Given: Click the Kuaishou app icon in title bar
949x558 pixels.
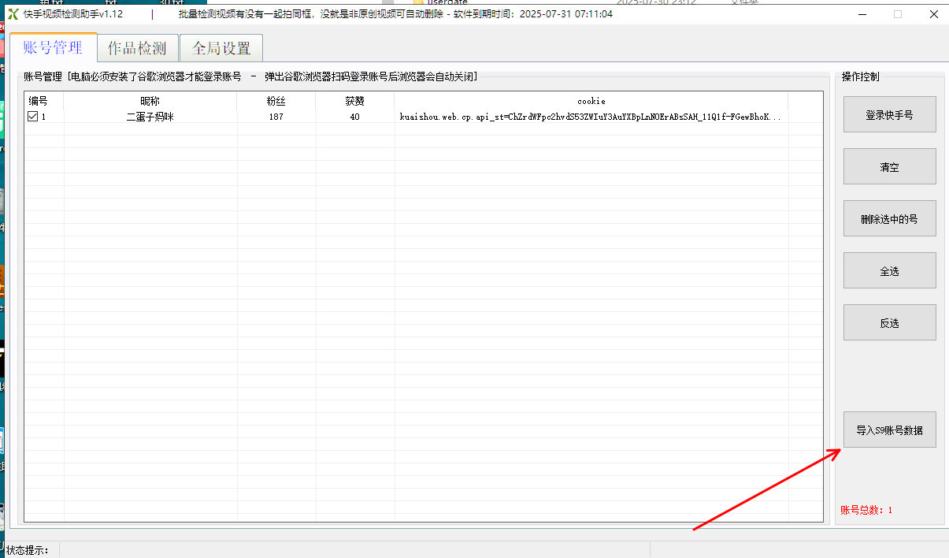Looking at the screenshot, I should coord(13,14).
